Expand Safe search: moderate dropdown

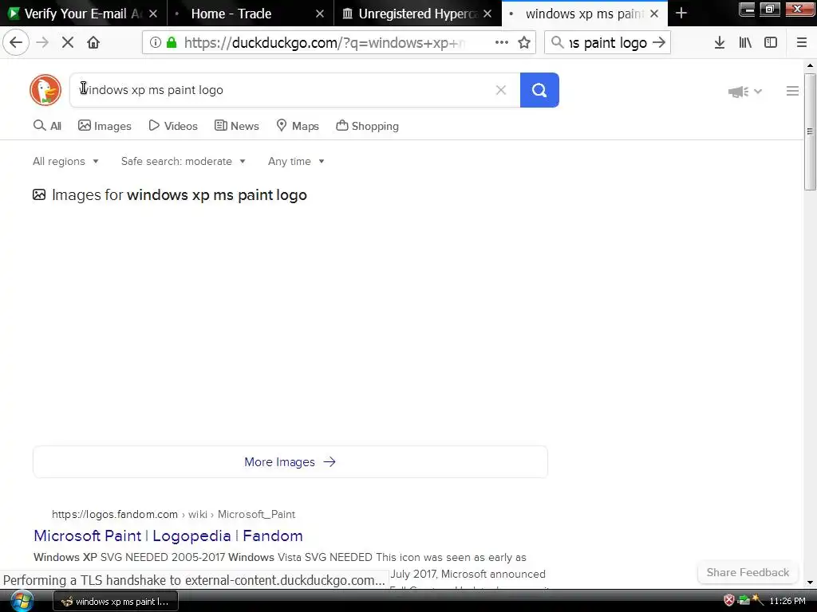click(x=184, y=161)
